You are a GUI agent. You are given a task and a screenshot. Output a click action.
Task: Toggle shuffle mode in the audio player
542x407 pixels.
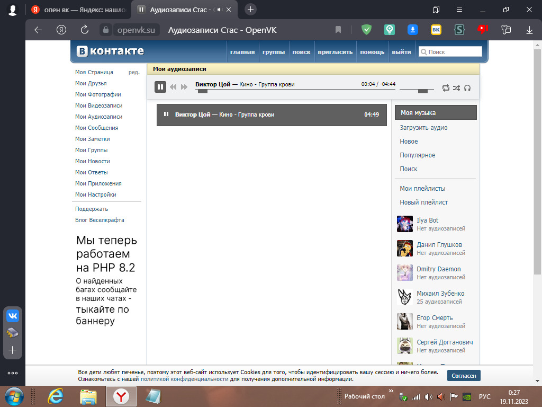(456, 88)
